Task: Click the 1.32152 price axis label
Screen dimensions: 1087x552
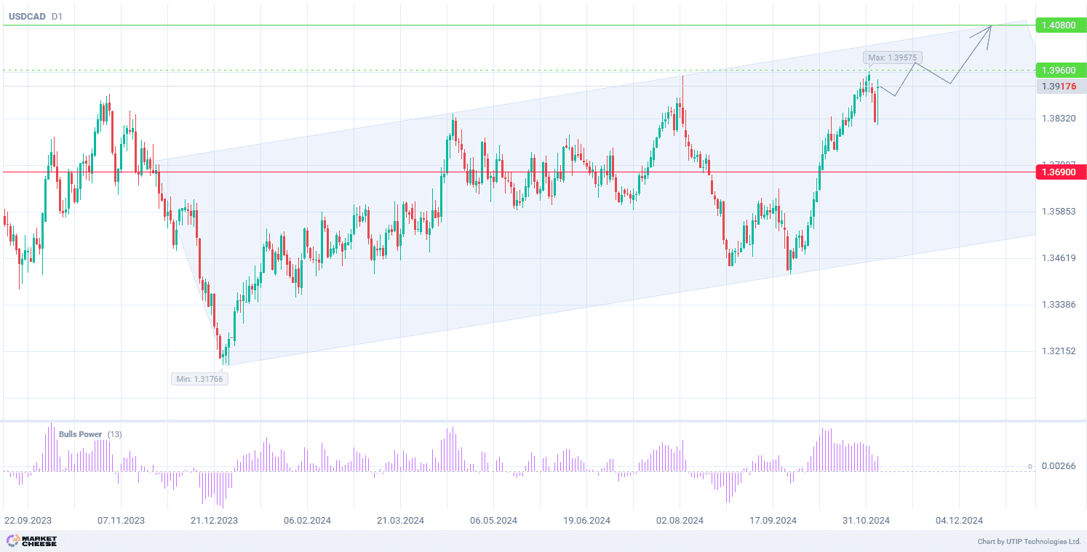Action: click(x=1059, y=351)
